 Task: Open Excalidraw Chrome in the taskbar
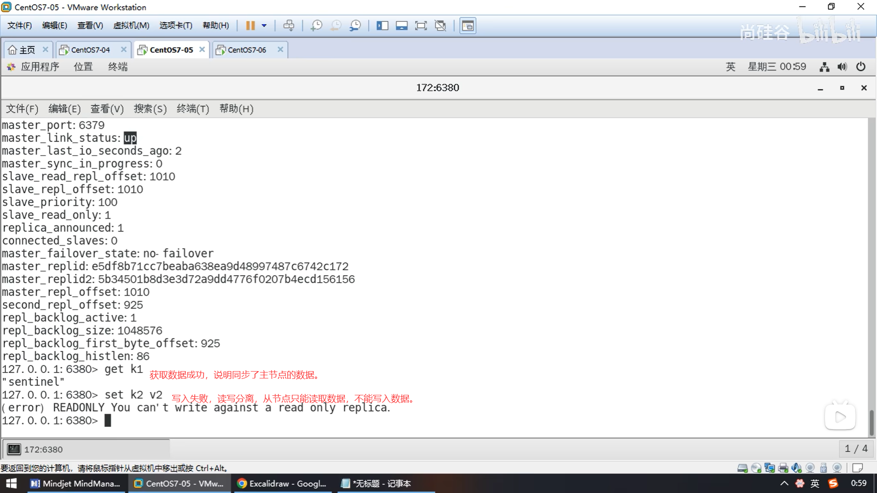click(282, 483)
